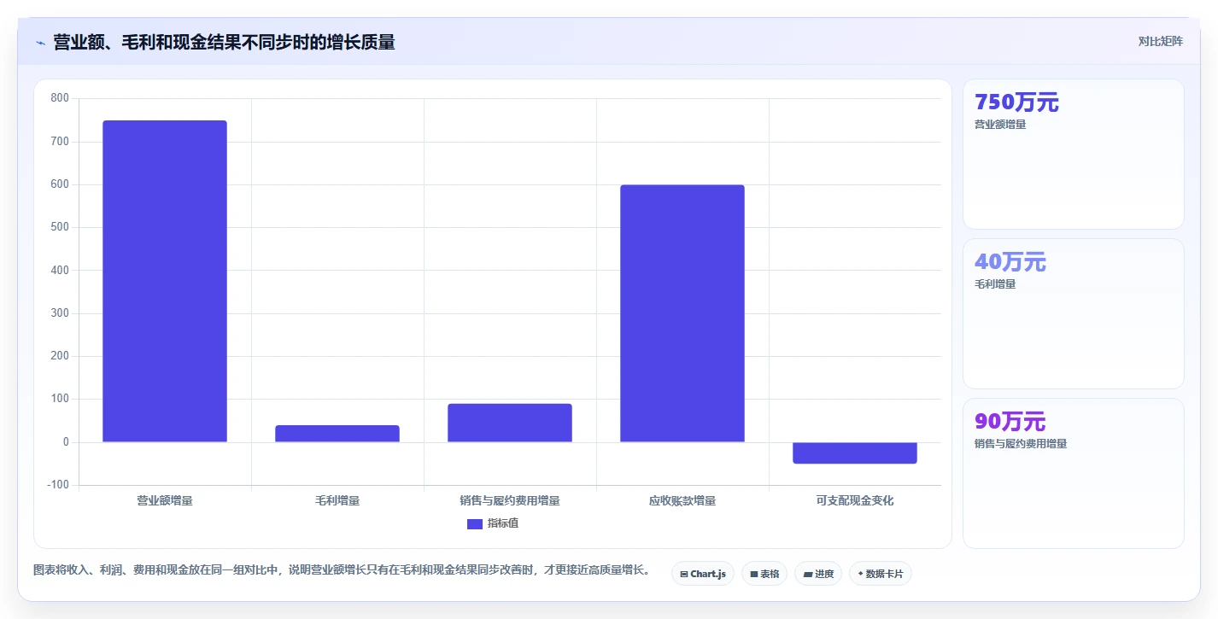Click the -100 y-axis tick label
Screen dimensions: 1218x619
(x=58, y=485)
